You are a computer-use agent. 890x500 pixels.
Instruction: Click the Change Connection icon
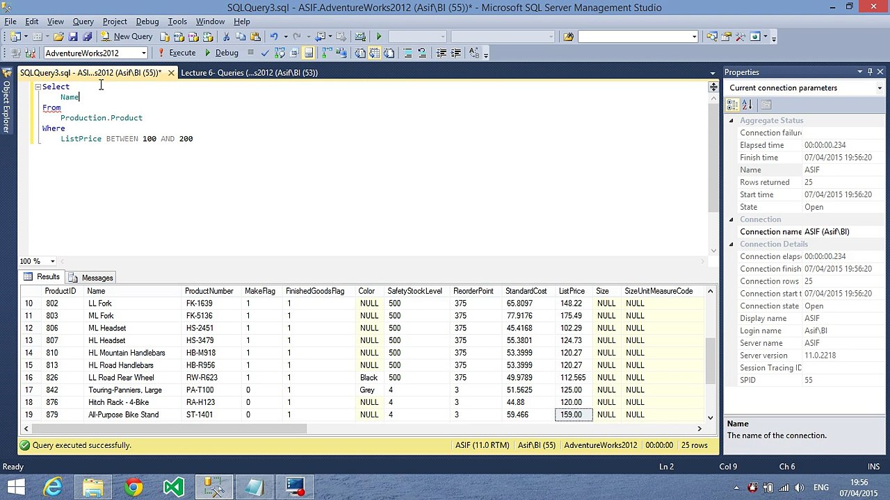(31, 53)
